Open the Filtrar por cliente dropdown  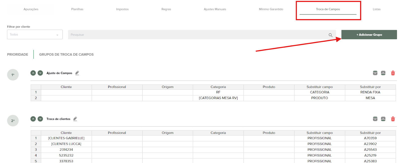point(35,35)
